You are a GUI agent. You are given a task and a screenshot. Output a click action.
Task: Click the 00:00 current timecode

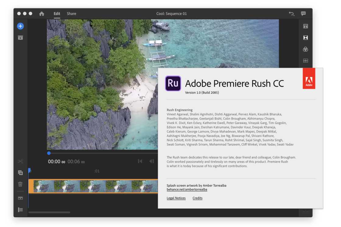pos(56,162)
